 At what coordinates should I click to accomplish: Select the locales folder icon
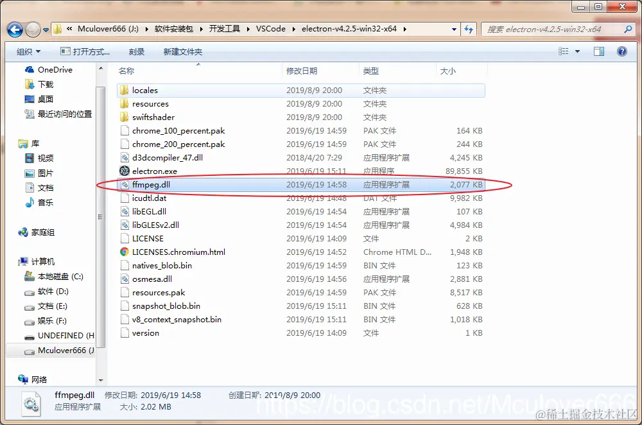click(125, 90)
